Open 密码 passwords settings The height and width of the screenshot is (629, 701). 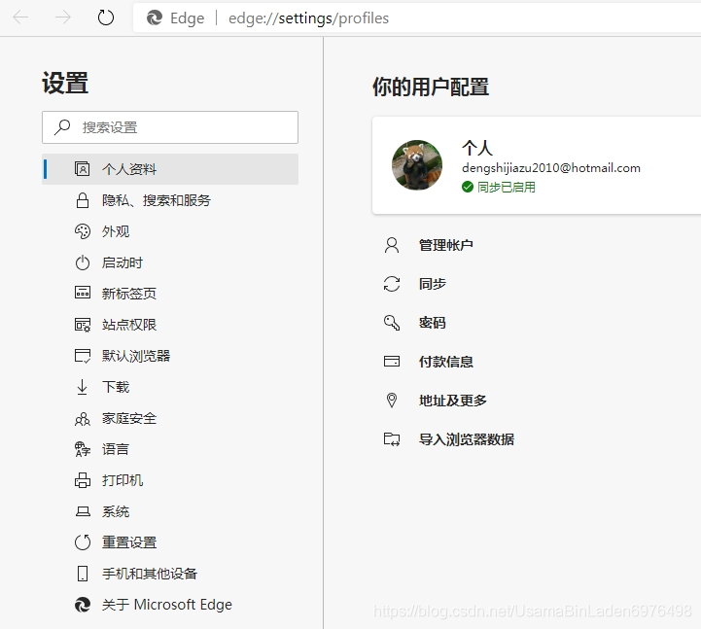[x=433, y=323]
